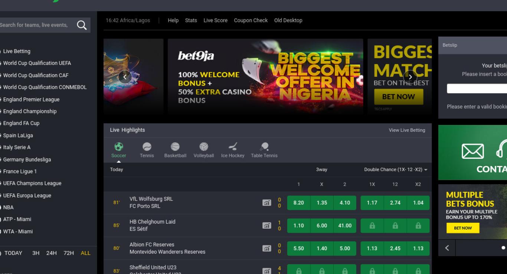Screen dimensions: 507x274
Task: Select the Tennis sport icon
Action: (x=147, y=147)
